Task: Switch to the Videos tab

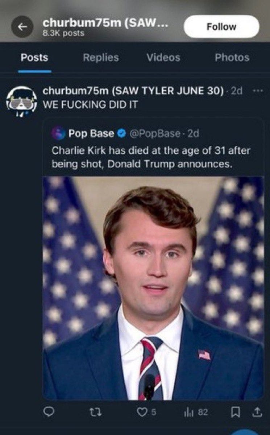Action: pos(164,57)
